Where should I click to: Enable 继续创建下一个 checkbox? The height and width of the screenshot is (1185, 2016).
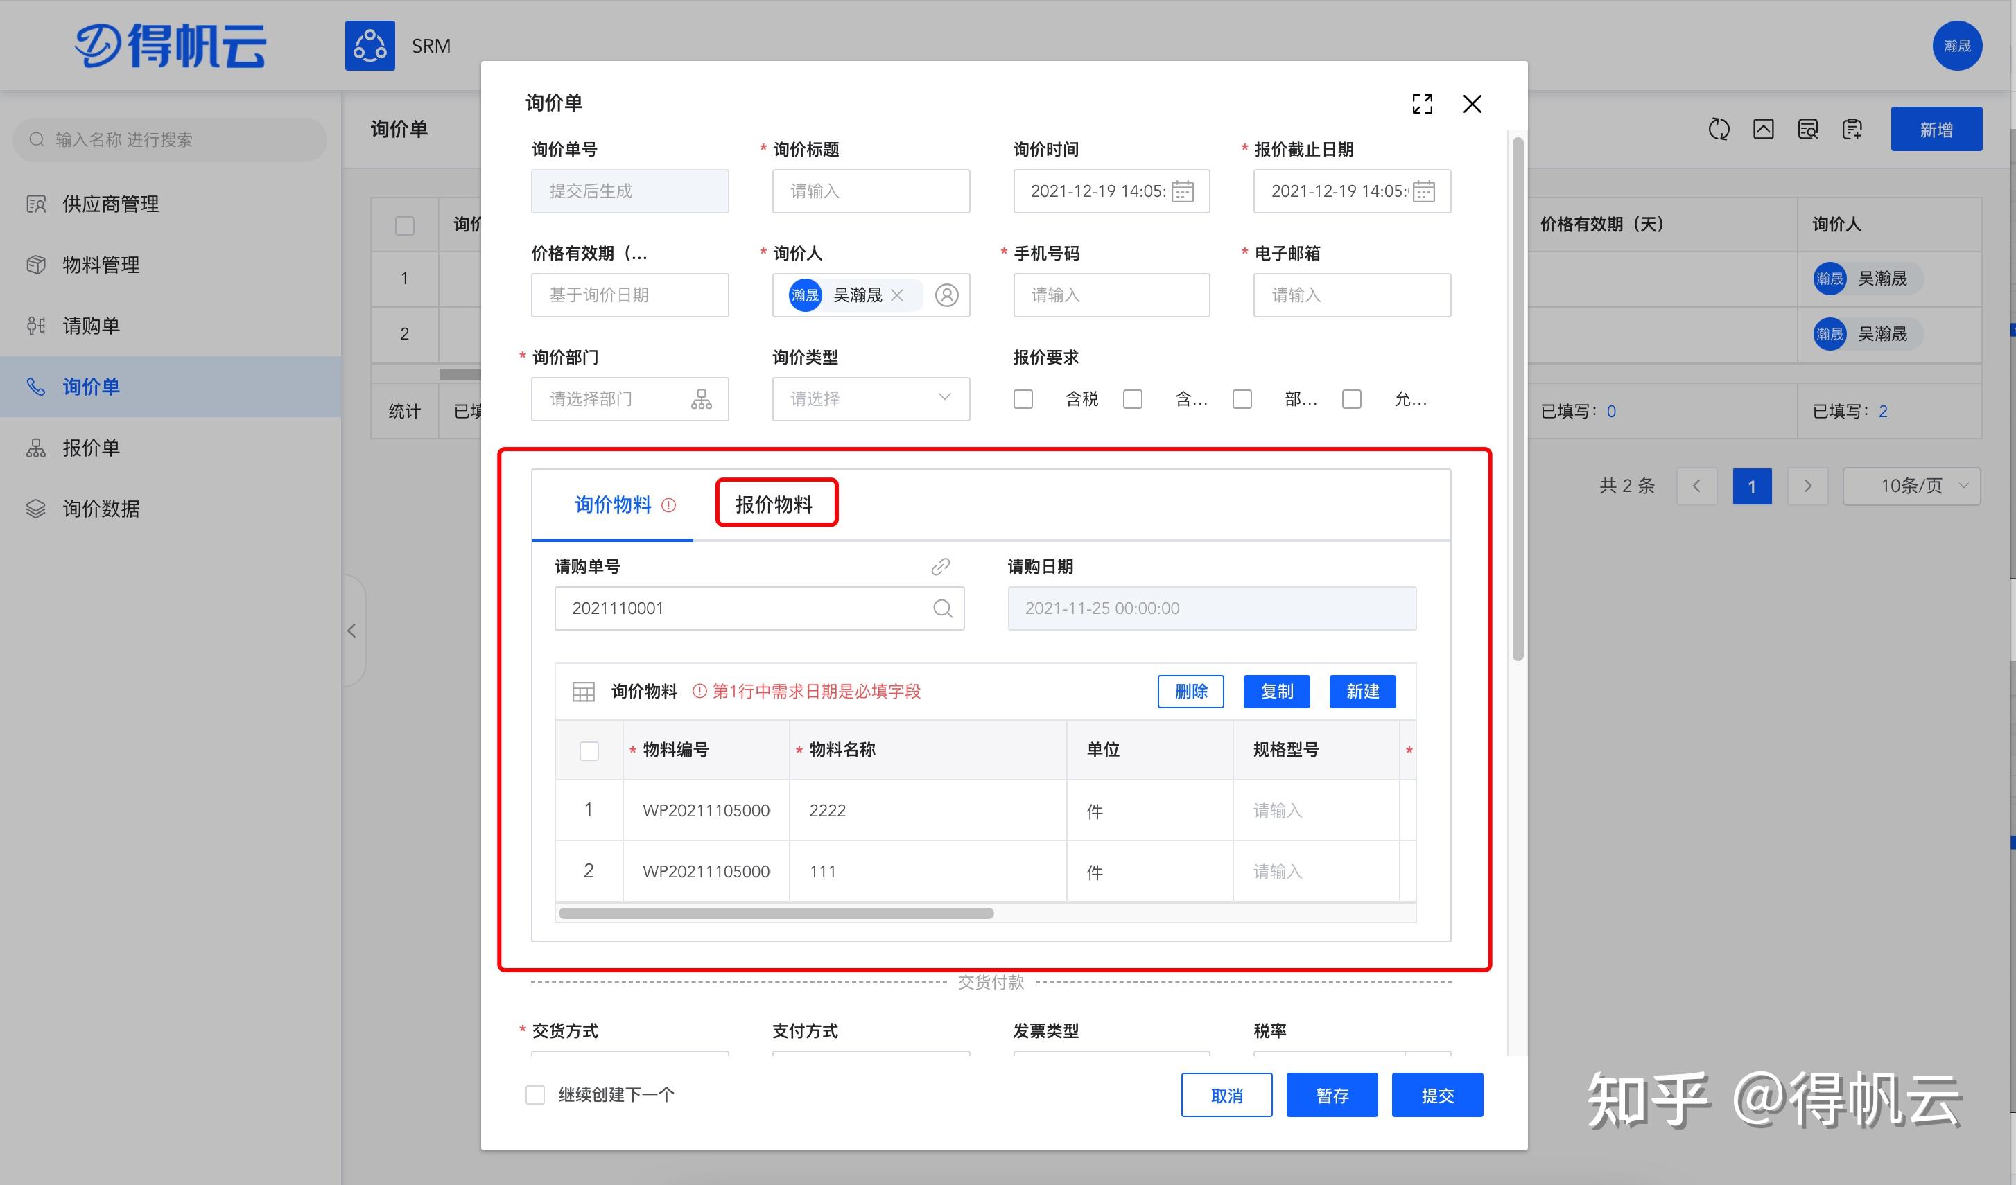[535, 1094]
